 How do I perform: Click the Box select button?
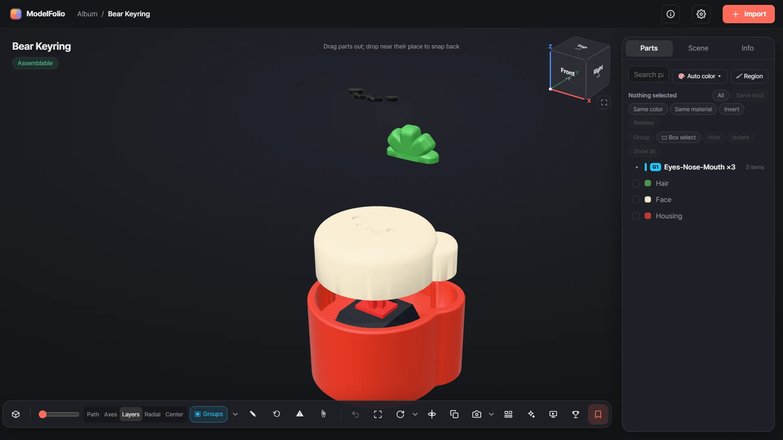click(x=678, y=137)
